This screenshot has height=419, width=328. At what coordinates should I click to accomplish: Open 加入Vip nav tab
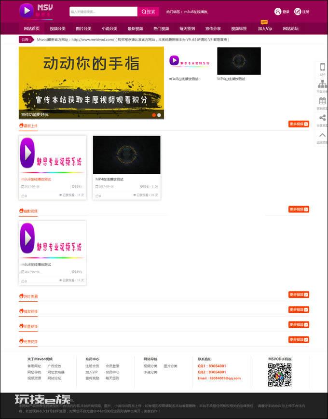(x=265, y=28)
